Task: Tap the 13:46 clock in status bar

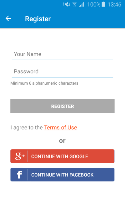Action: click(x=114, y=5)
